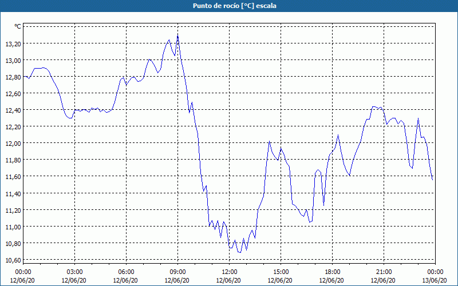Pick the 12,20 y-axis label

pyautogui.click(x=13, y=126)
